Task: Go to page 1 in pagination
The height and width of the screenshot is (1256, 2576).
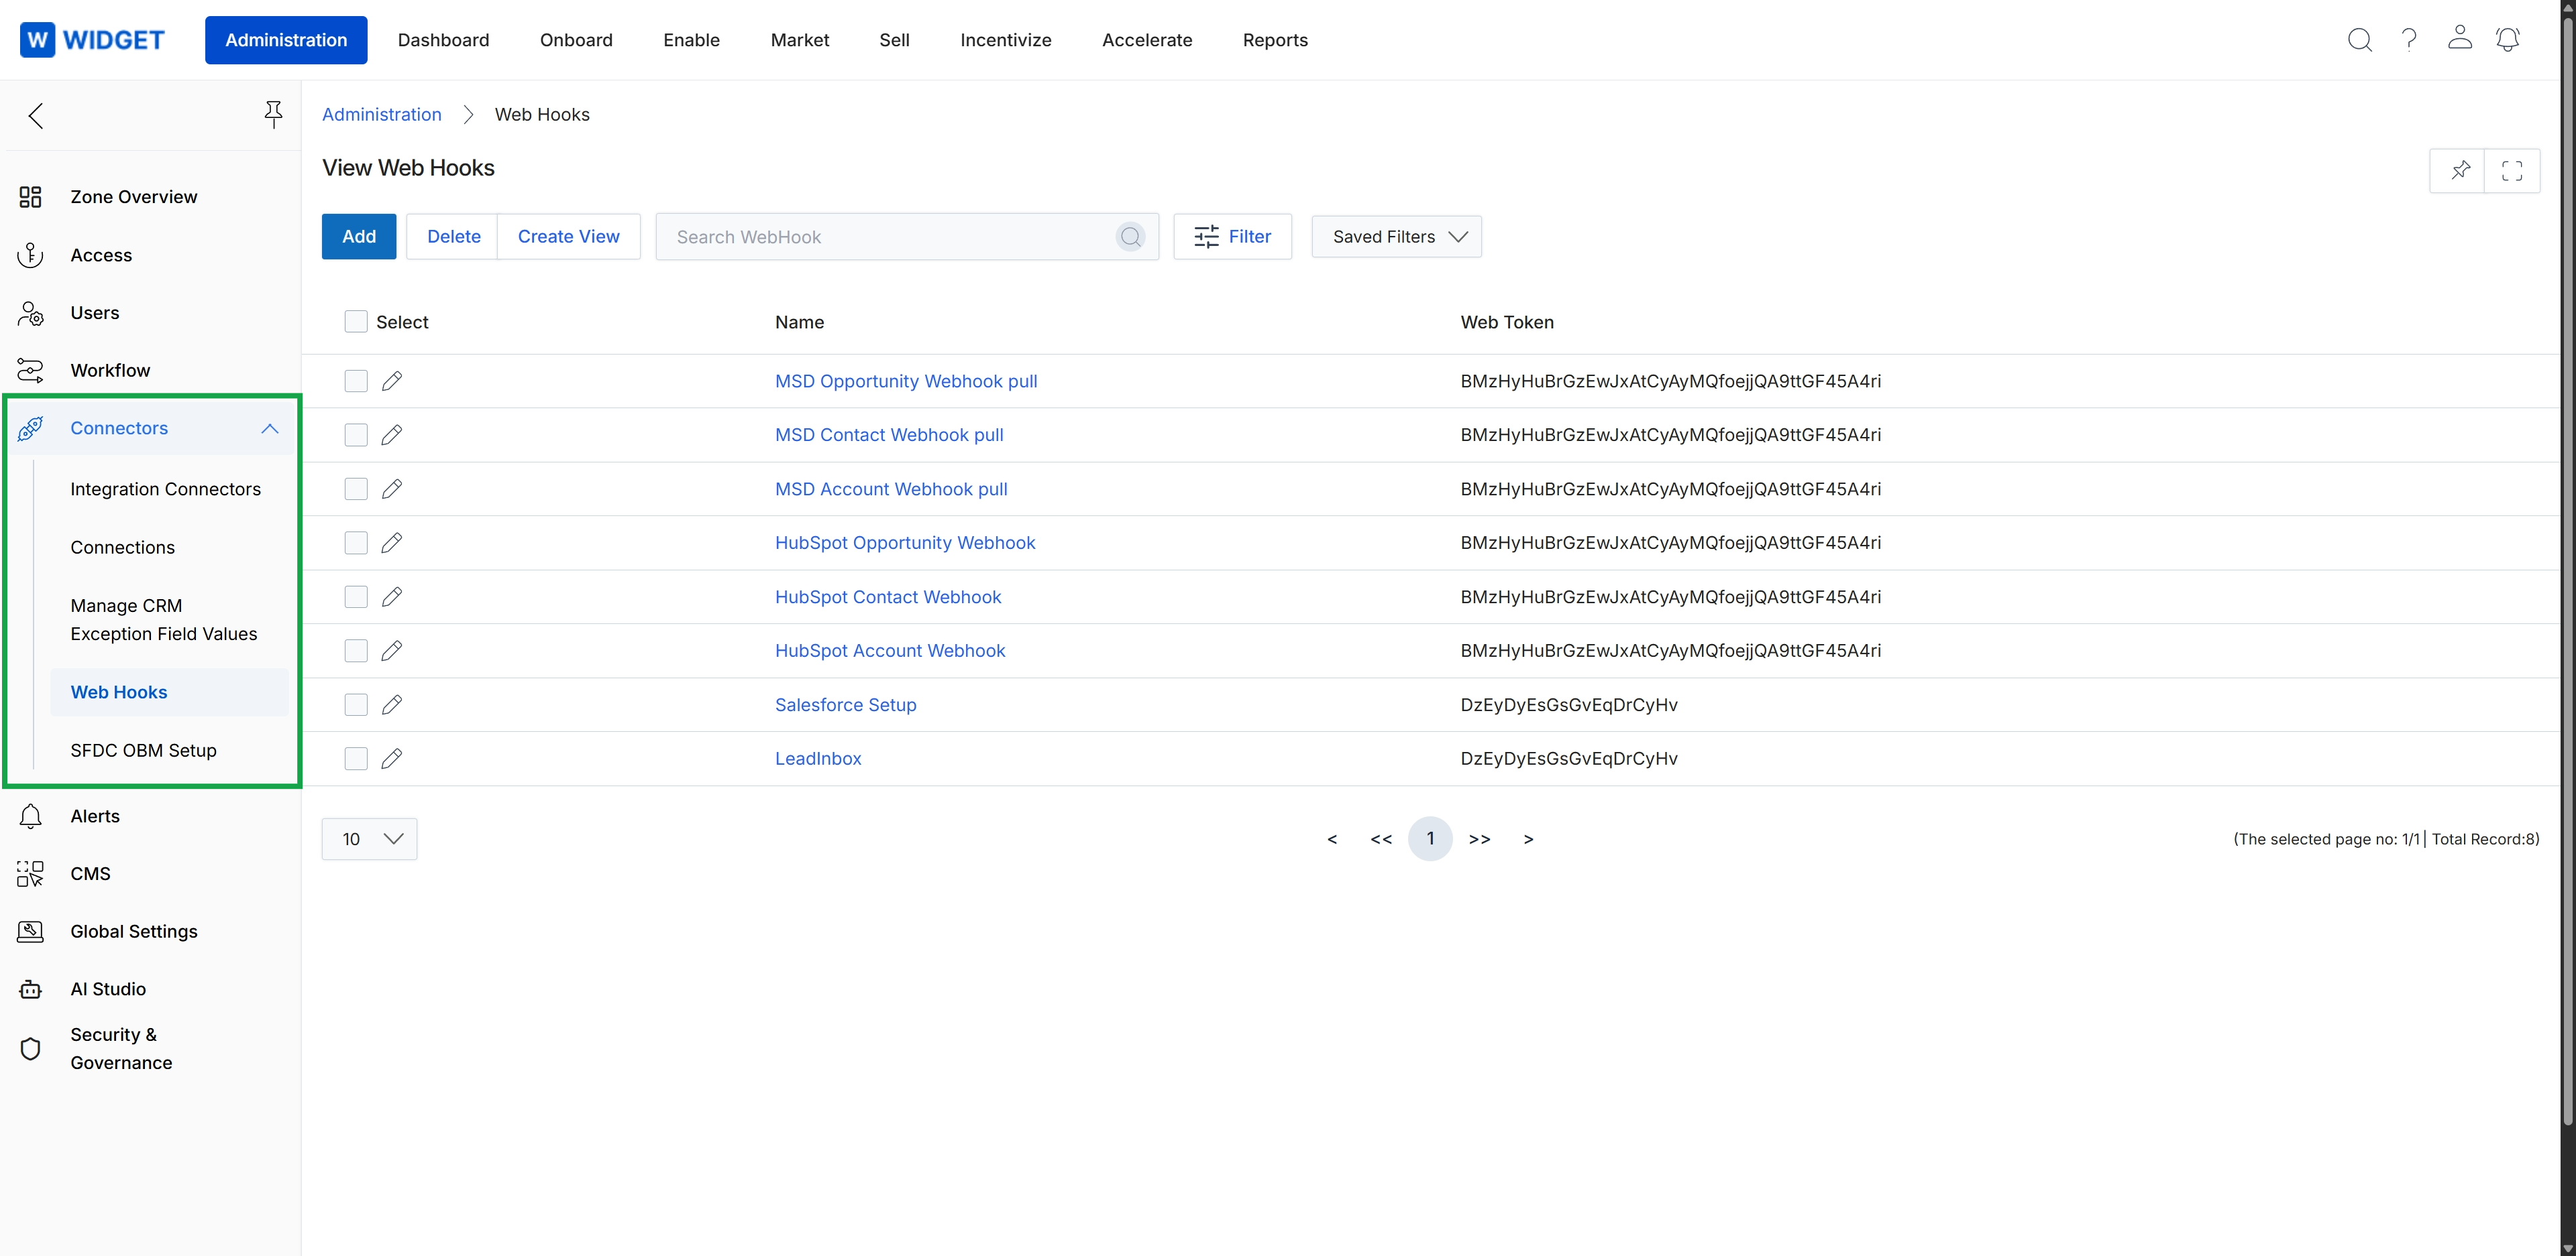Action: [1430, 839]
